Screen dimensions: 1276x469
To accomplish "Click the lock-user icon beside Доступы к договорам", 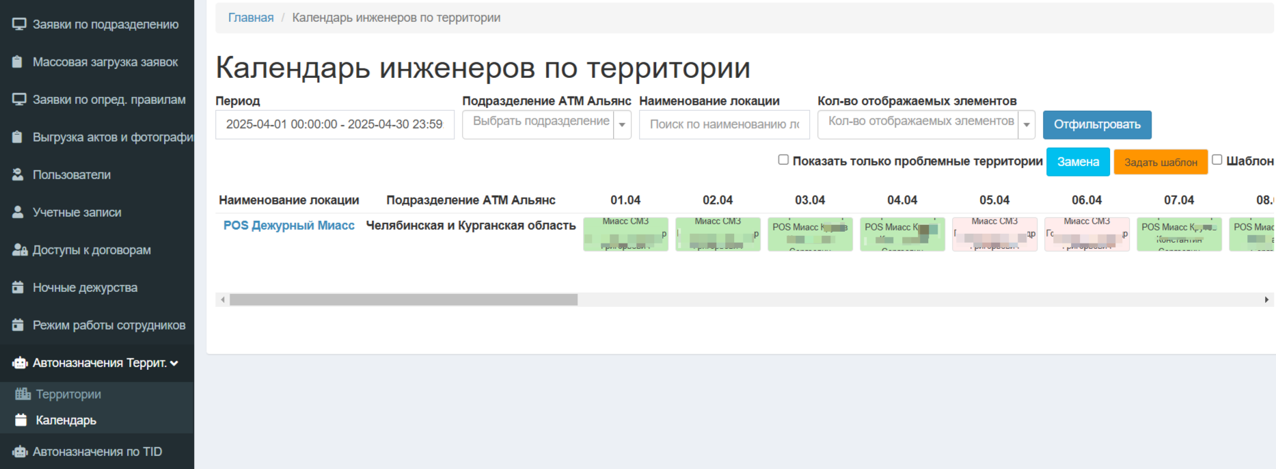I will point(19,250).
